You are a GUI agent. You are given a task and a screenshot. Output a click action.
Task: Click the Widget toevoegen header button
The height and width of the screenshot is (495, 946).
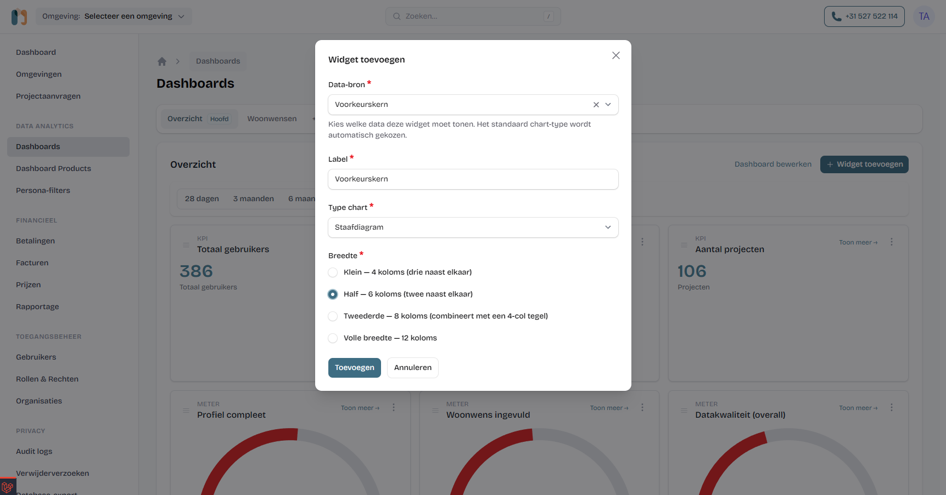pyautogui.click(x=864, y=164)
